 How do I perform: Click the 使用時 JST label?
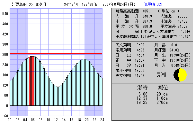pos(153,4)
